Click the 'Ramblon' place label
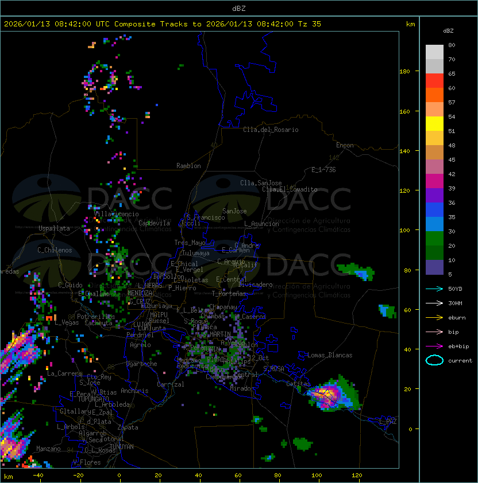 pos(188,166)
